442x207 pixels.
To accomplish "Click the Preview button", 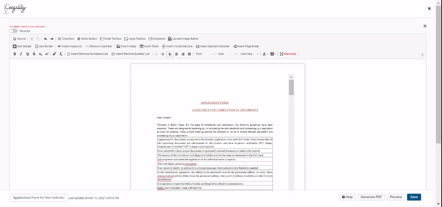I will [x=396, y=197].
